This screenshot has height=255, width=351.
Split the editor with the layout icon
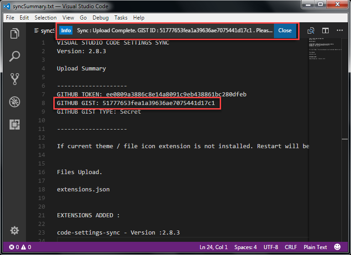[x=325, y=30]
